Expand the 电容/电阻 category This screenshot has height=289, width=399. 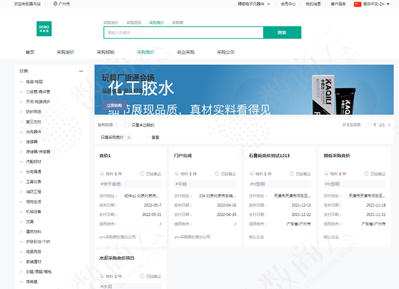click(21, 82)
